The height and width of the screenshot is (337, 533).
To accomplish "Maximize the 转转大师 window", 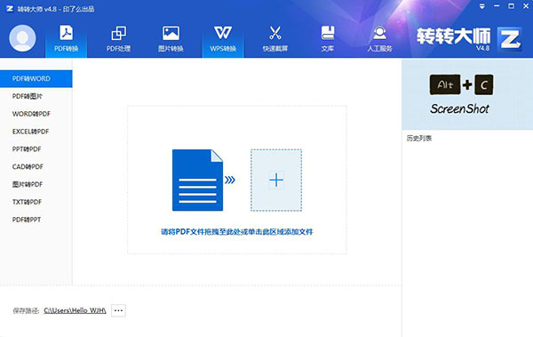I will [x=512, y=6].
